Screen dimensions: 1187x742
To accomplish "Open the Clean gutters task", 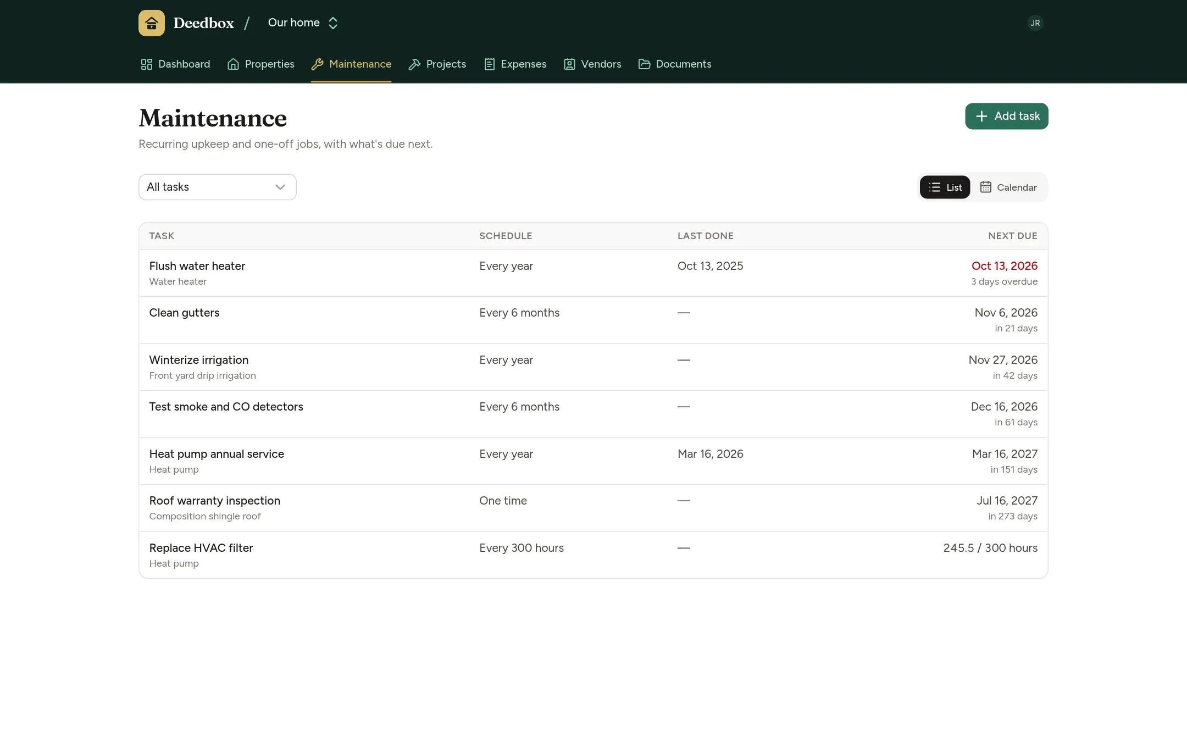I will 593,320.
